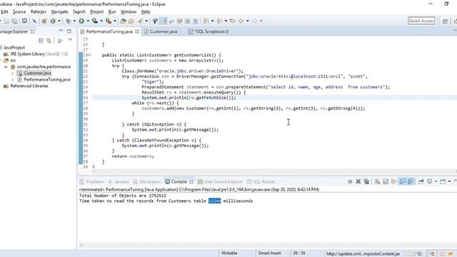457x257 pixels.
Task: Open dropdown arrow next to External Tools
Action: [x=114, y=21]
